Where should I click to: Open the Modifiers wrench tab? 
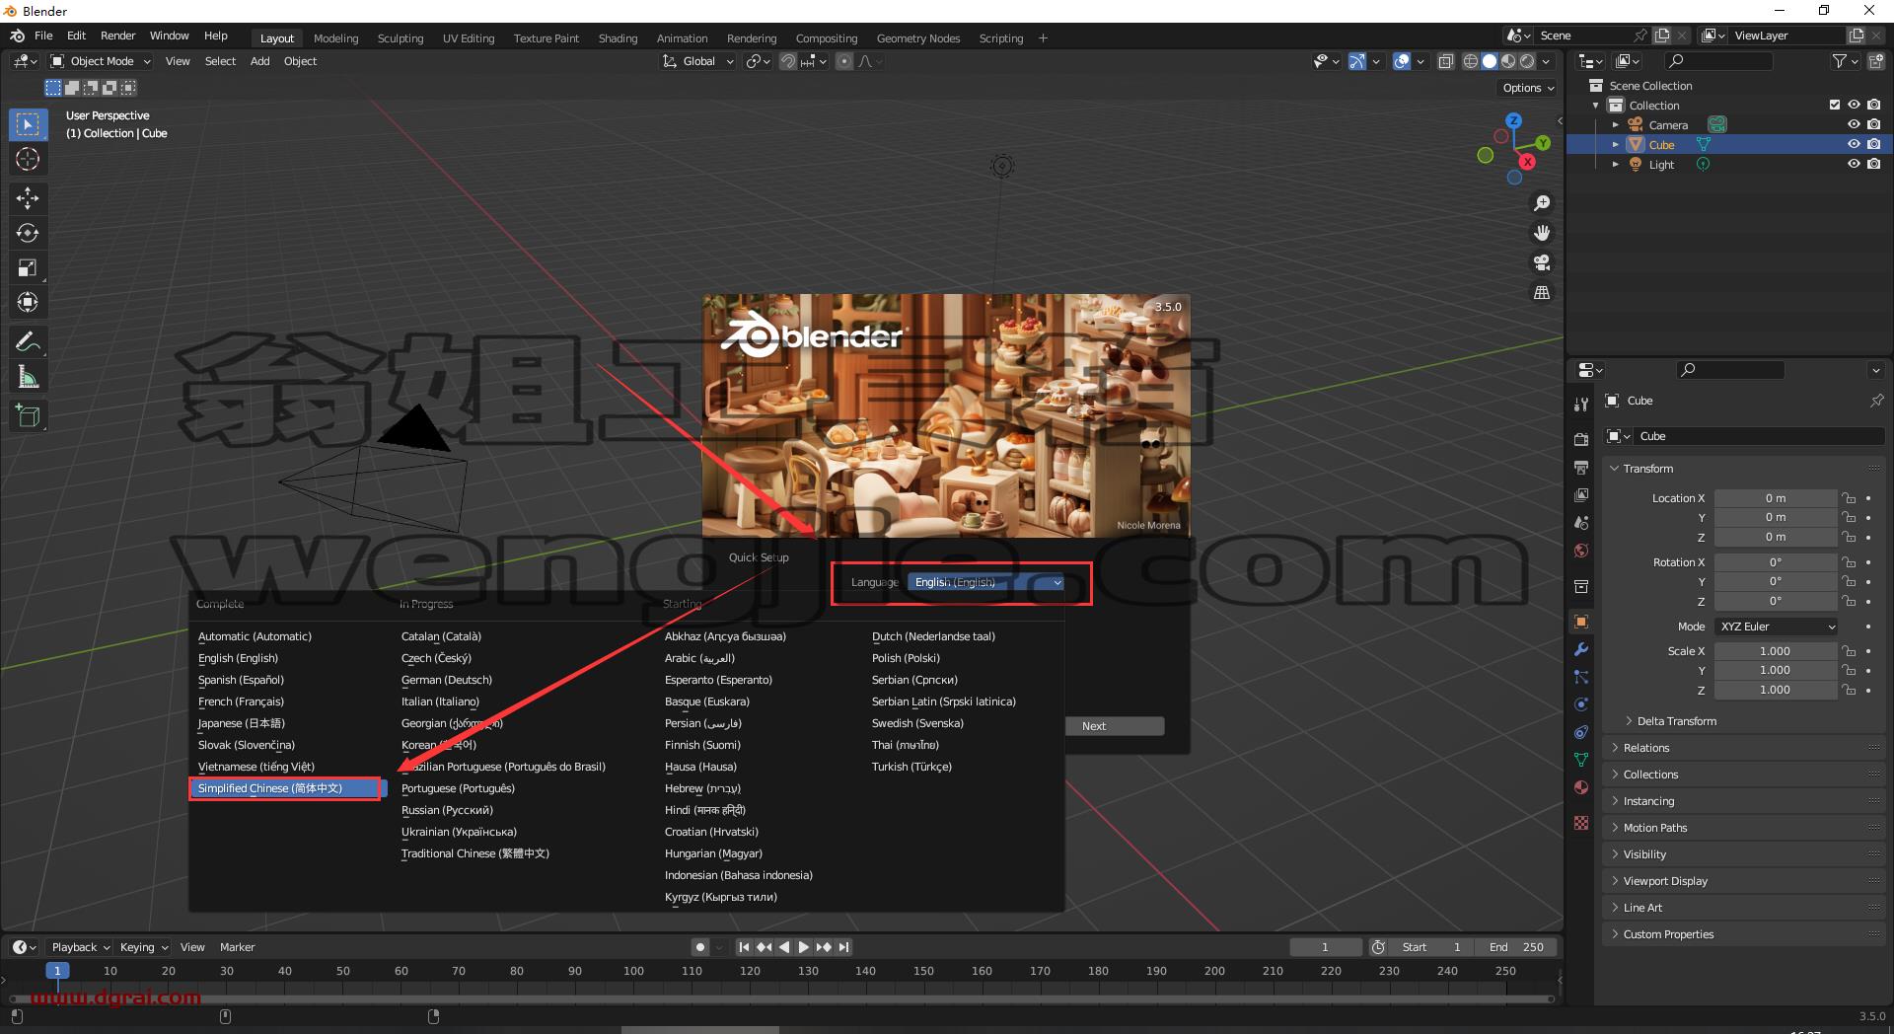point(1581,649)
